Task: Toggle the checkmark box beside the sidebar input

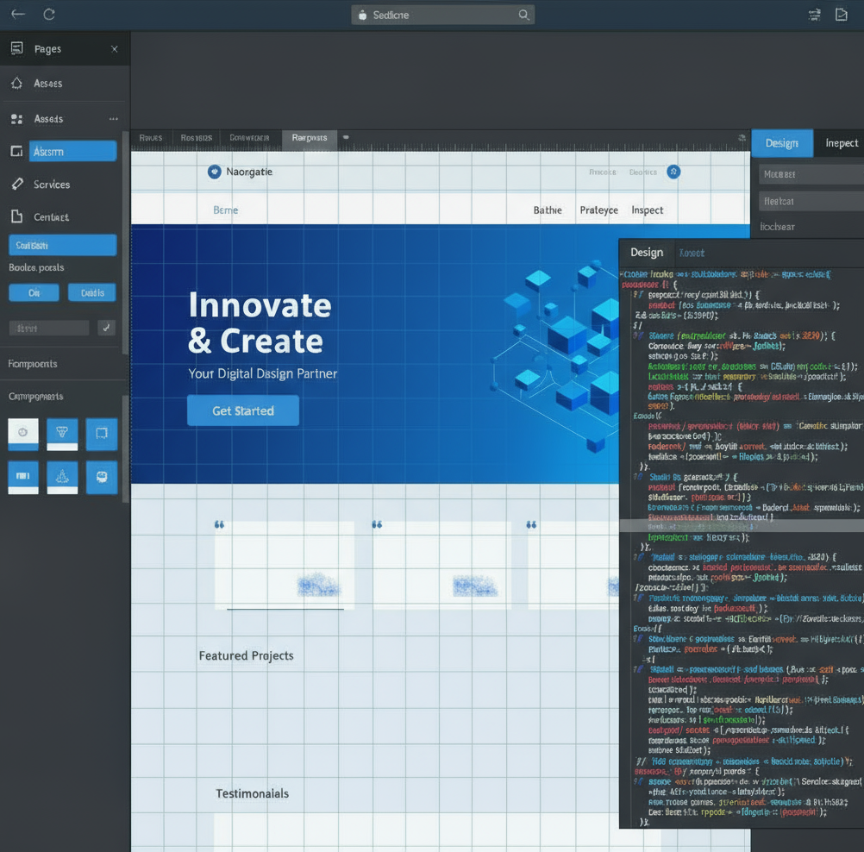Action: (x=107, y=328)
